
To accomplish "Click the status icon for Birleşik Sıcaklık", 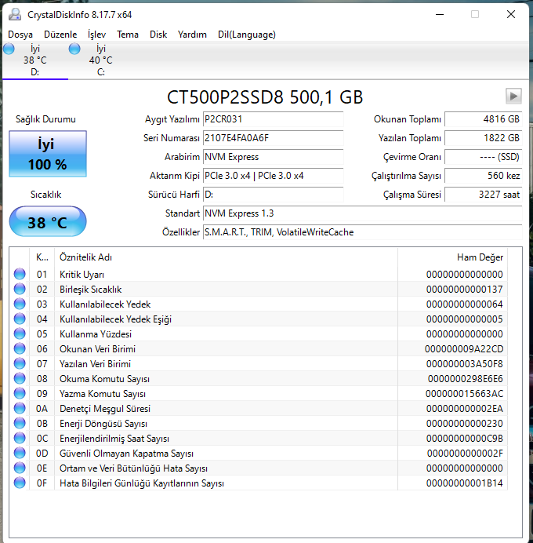I will point(20,289).
